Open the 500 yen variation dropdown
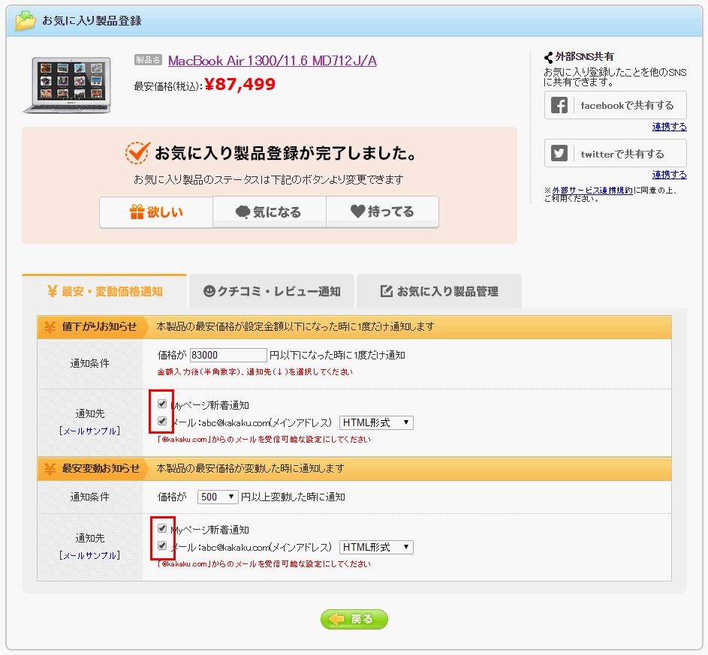Screen dimensions: 708x655 coord(218,497)
